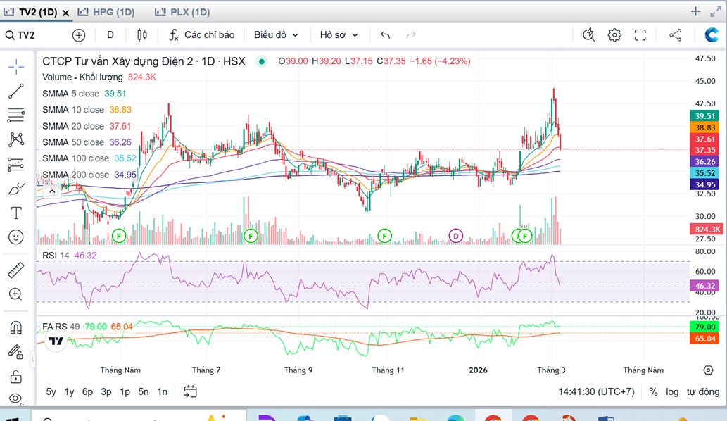The width and height of the screenshot is (727, 421).
Task: Click the candlestick chart type icon
Action: tap(142, 35)
